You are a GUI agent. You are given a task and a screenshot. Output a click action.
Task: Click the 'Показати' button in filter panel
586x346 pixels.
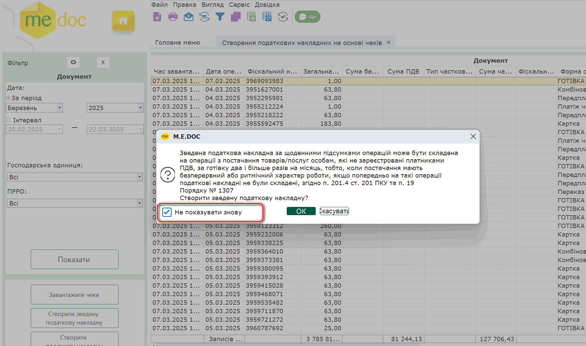(74, 259)
